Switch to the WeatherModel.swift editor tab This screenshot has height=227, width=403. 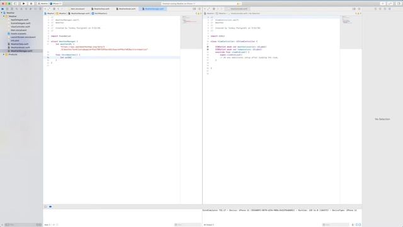tap(126, 9)
